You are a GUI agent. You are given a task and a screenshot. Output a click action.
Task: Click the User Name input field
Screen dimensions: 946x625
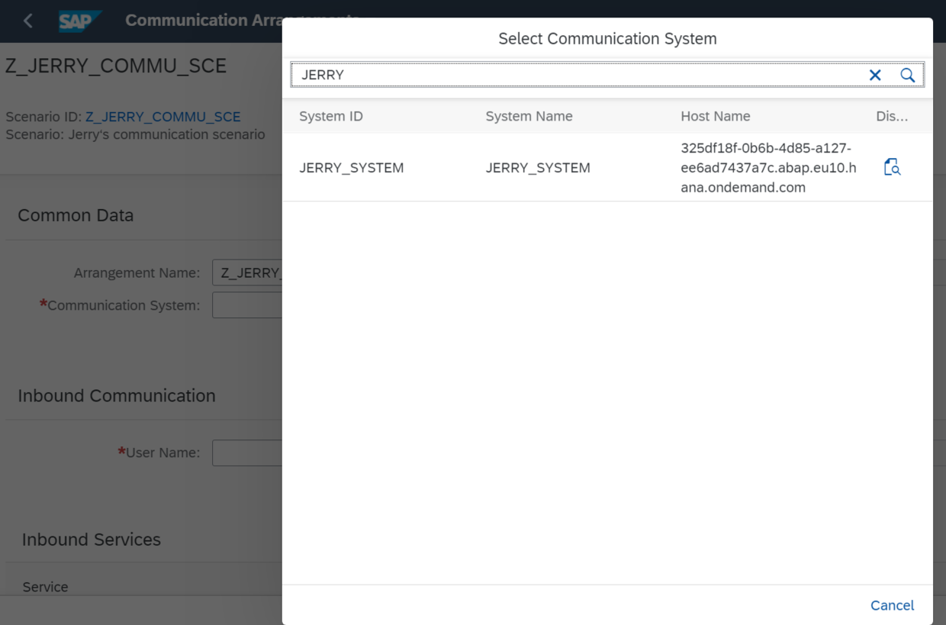247,453
